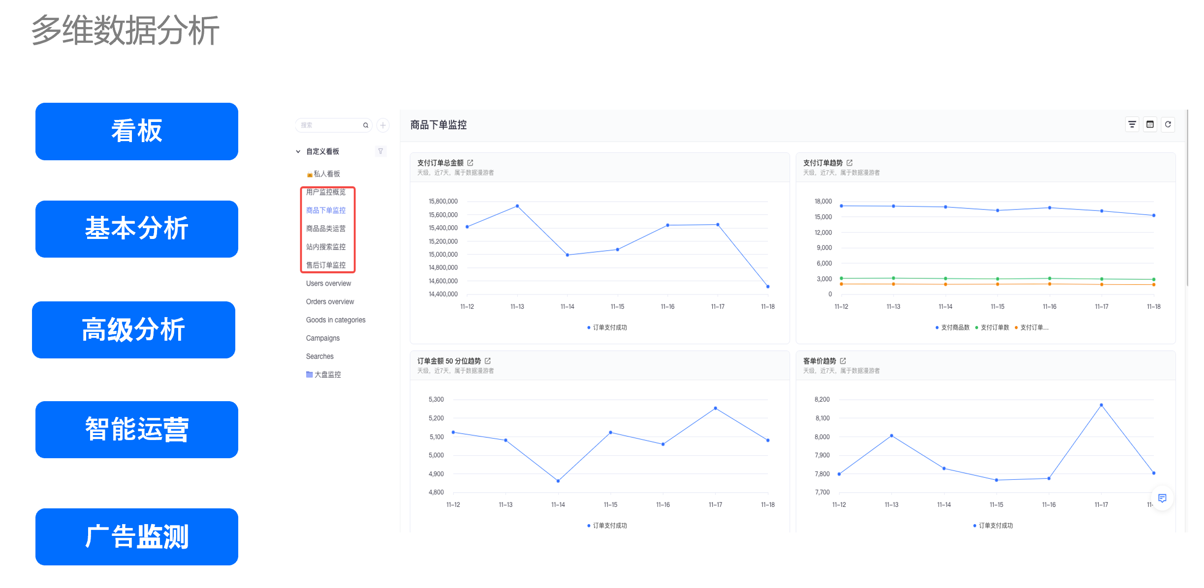Open the Orders overview dashboard
Viewport: 1204px width, 588px height.
330,302
